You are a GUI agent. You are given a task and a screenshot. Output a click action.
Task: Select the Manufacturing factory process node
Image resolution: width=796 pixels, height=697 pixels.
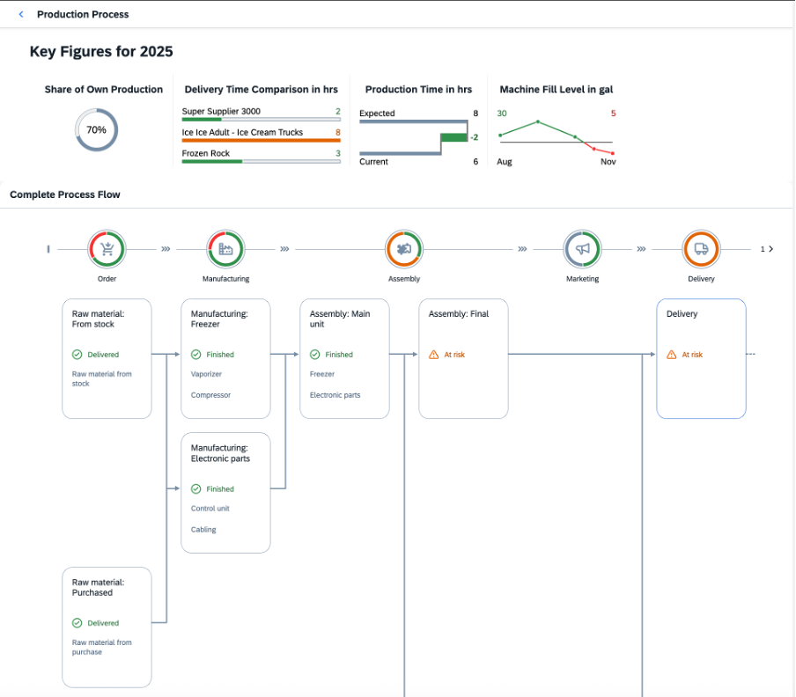pyautogui.click(x=225, y=249)
